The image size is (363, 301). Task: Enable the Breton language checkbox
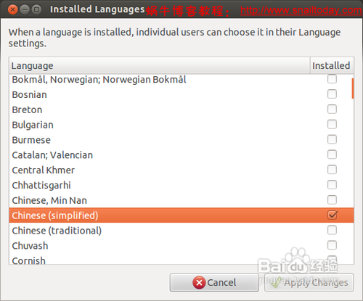pos(332,110)
